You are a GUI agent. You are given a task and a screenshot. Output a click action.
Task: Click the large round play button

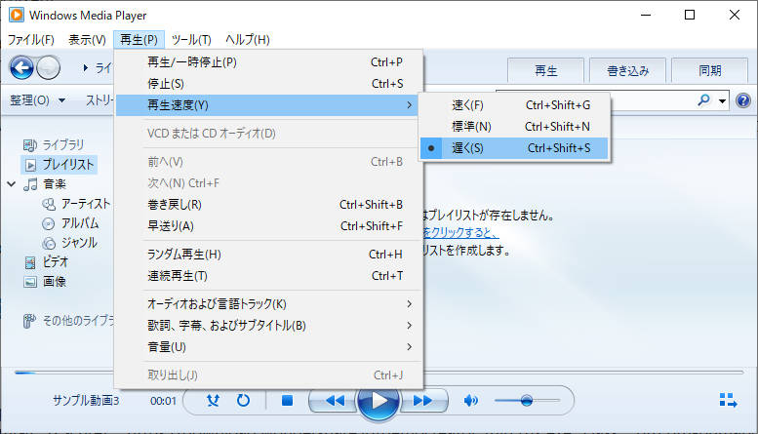coord(379,400)
